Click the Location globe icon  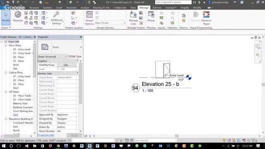point(73,13)
